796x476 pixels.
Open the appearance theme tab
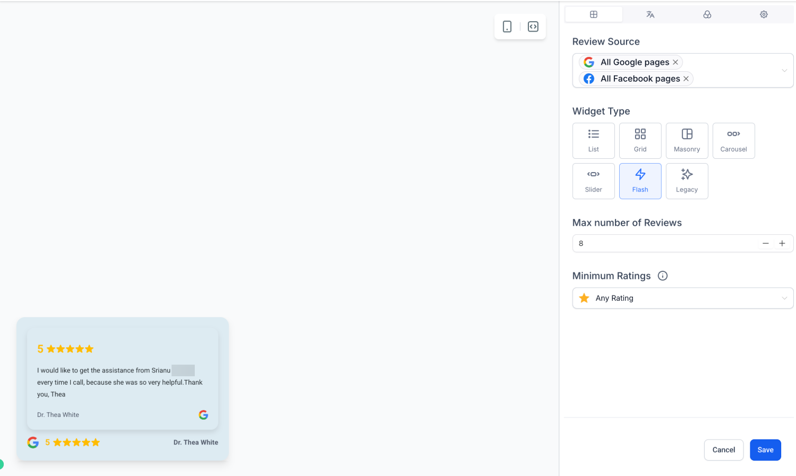(x=707, y=15)
